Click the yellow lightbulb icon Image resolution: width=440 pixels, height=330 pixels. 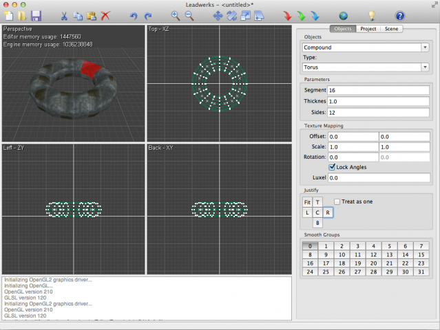(372, 15)
